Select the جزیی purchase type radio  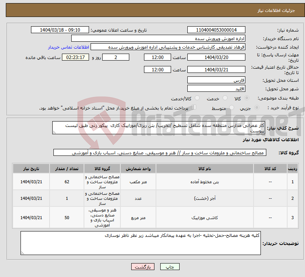[257, 108]
